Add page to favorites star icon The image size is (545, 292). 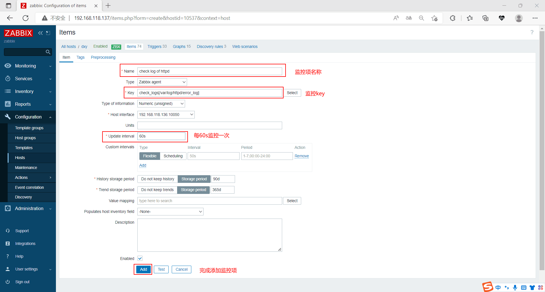pyautogui.click(x=434, y=18)
